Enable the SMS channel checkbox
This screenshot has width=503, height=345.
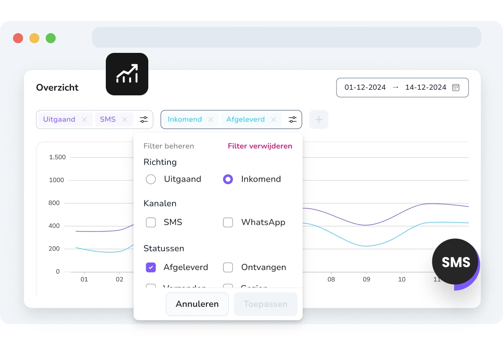[151, 222]
